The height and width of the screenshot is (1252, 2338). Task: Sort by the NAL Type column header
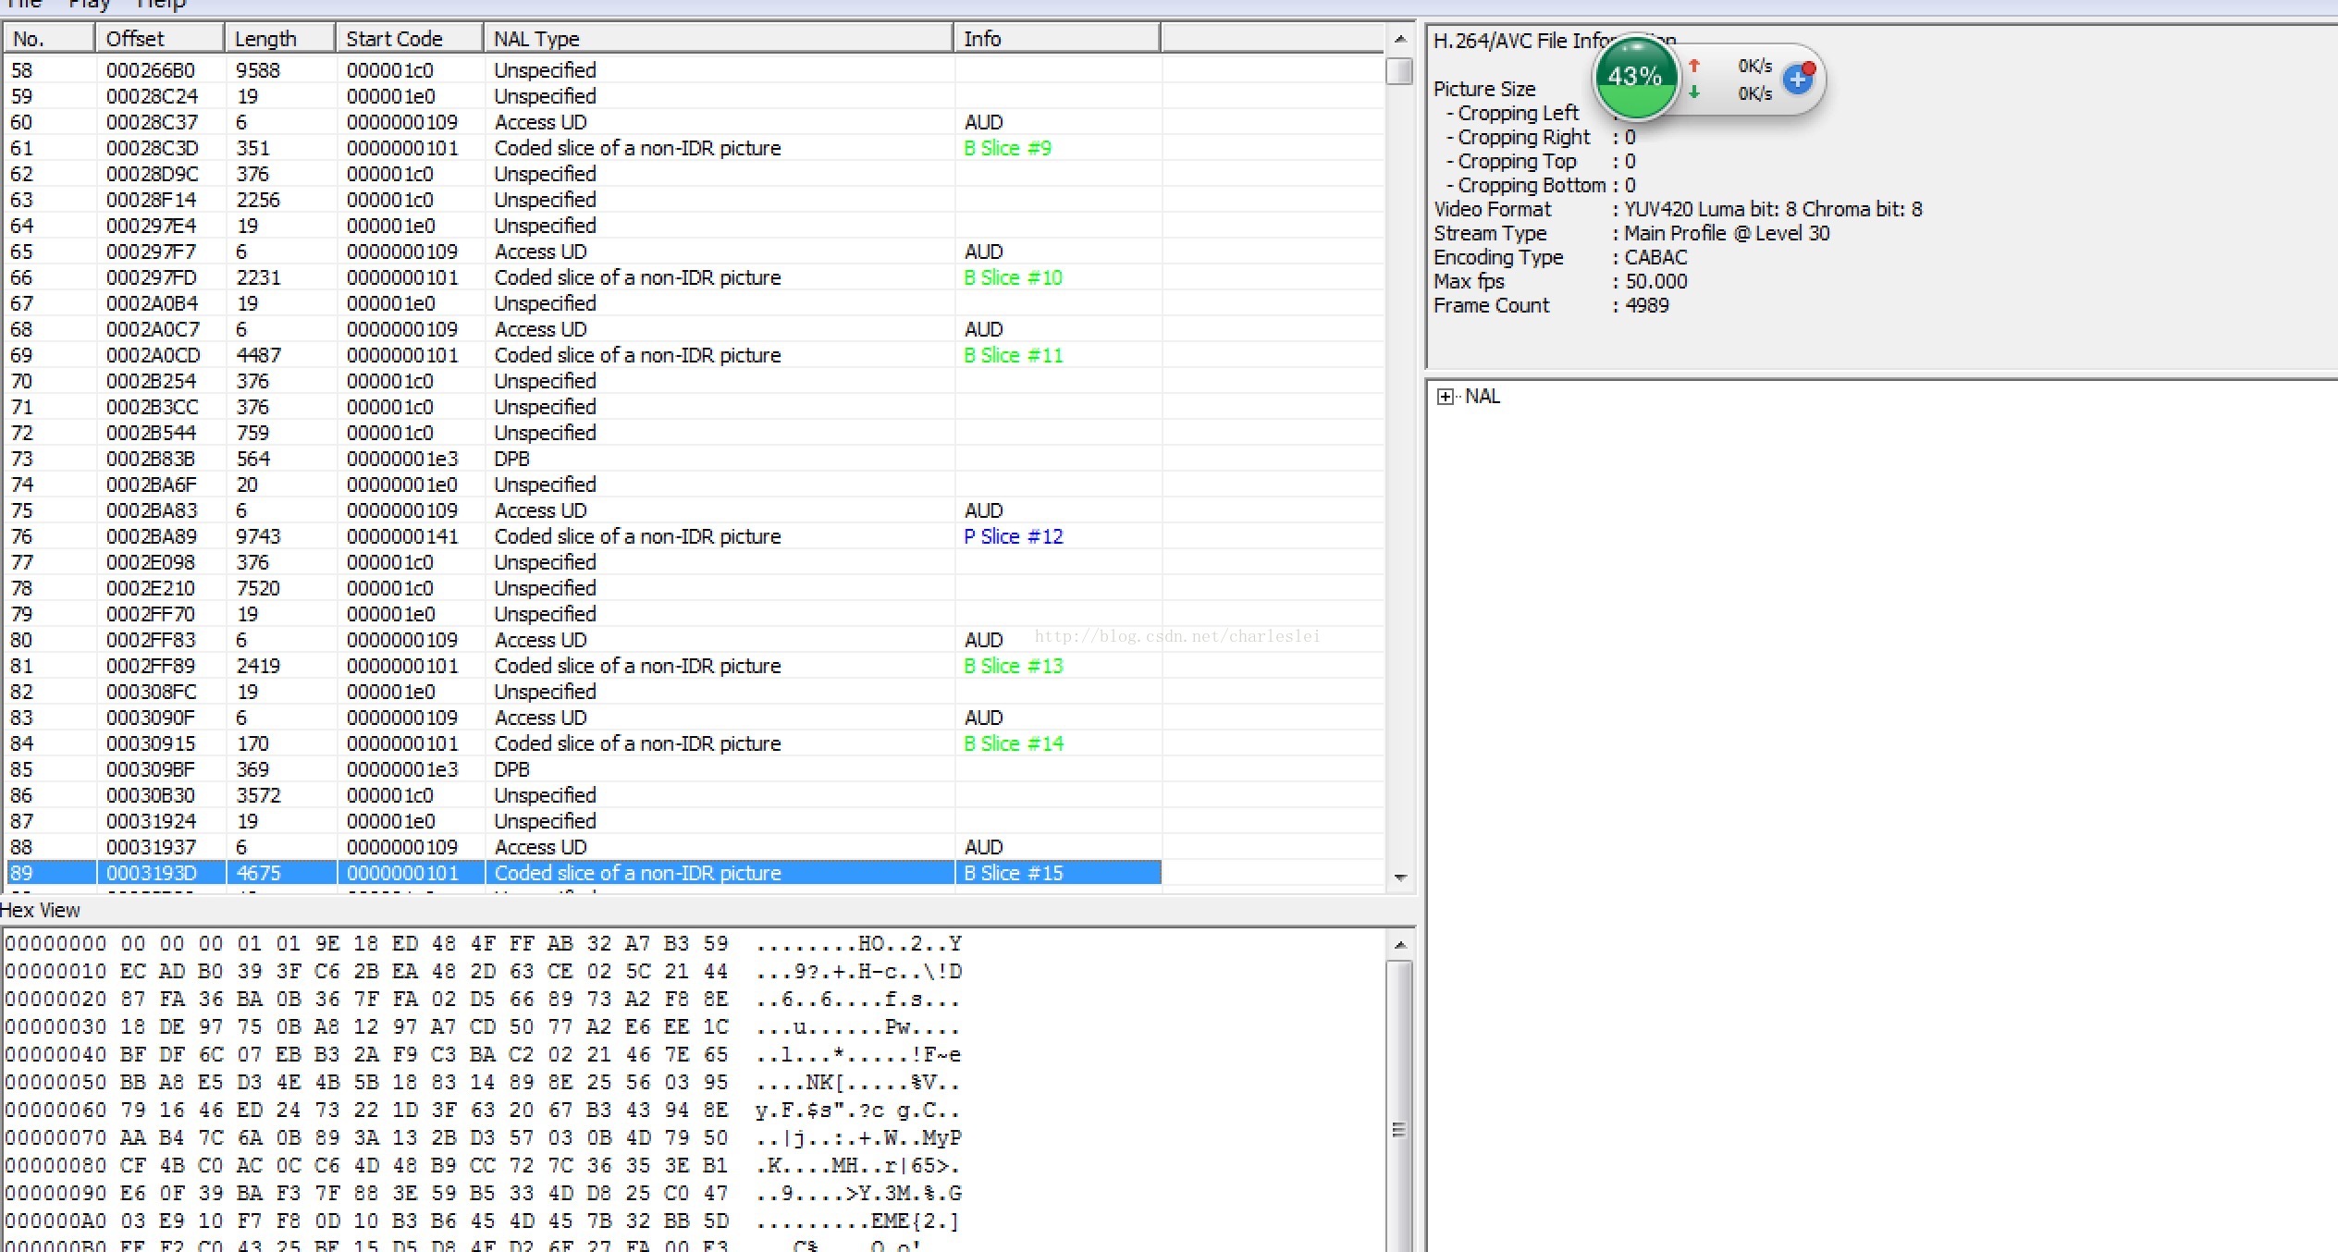[719, 39]
